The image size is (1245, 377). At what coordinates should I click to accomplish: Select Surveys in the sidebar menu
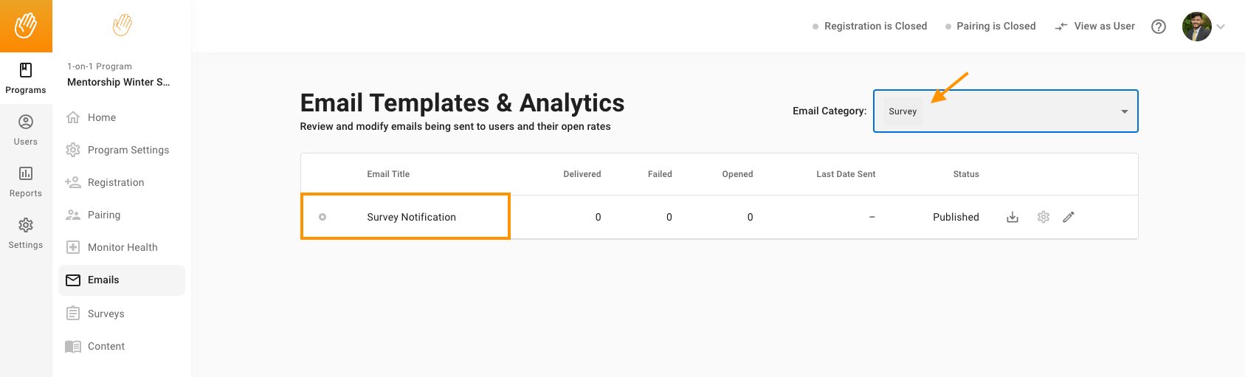point(106,314)
